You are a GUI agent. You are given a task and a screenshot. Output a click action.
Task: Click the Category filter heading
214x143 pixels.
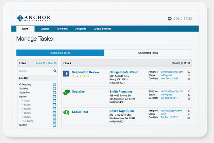pos(24,78)
